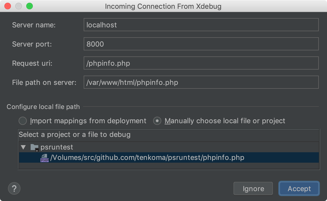Click the 'Select a project or a file to debug' header
327x201 pixels.
tap(75, 135)
